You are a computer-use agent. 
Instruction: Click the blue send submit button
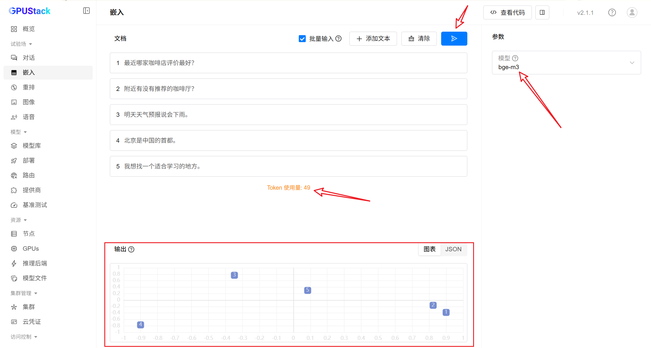(x=454, y=39)
